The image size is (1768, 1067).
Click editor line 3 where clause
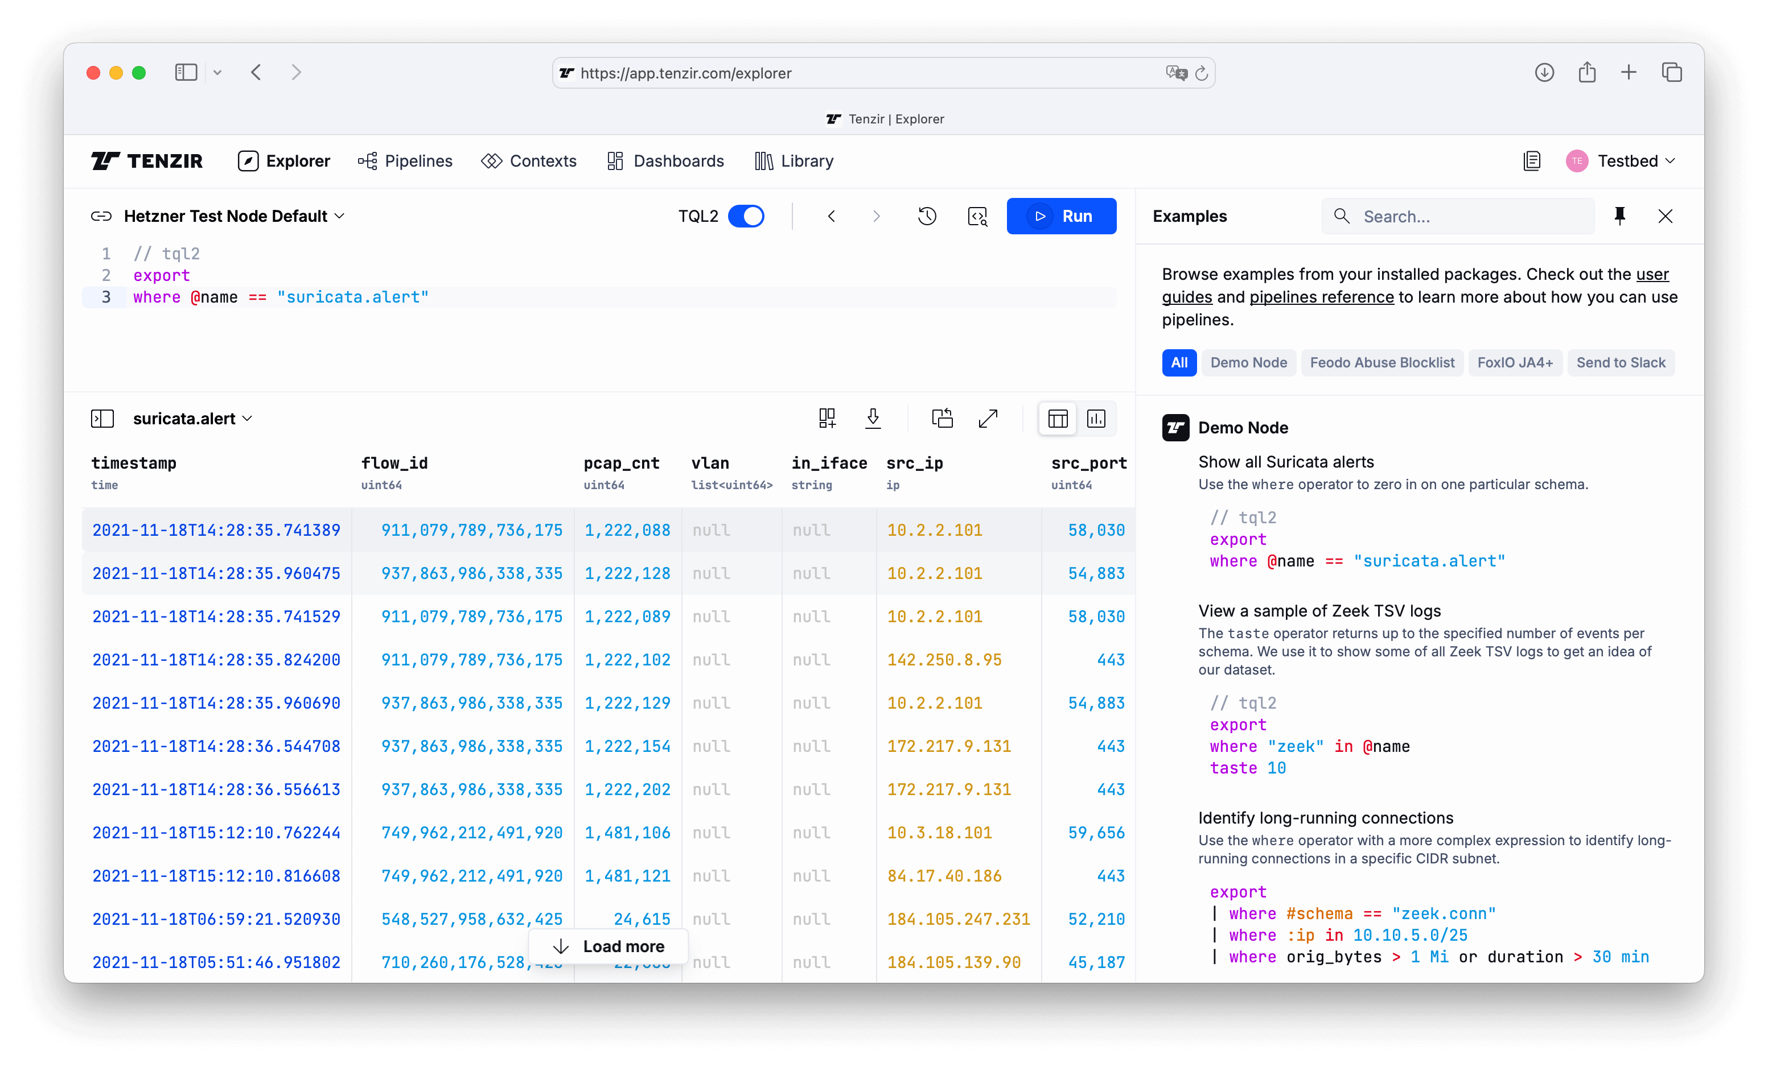click(281, 297)
